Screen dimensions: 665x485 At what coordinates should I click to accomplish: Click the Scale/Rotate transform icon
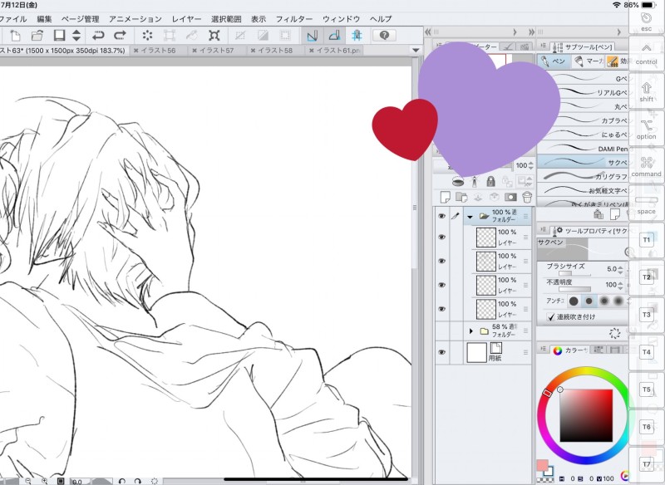pyautogui.click(x=214, y=36)
